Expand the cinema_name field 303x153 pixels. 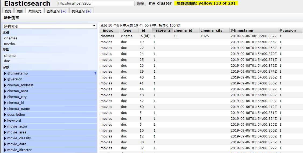(x=5, y=109)
